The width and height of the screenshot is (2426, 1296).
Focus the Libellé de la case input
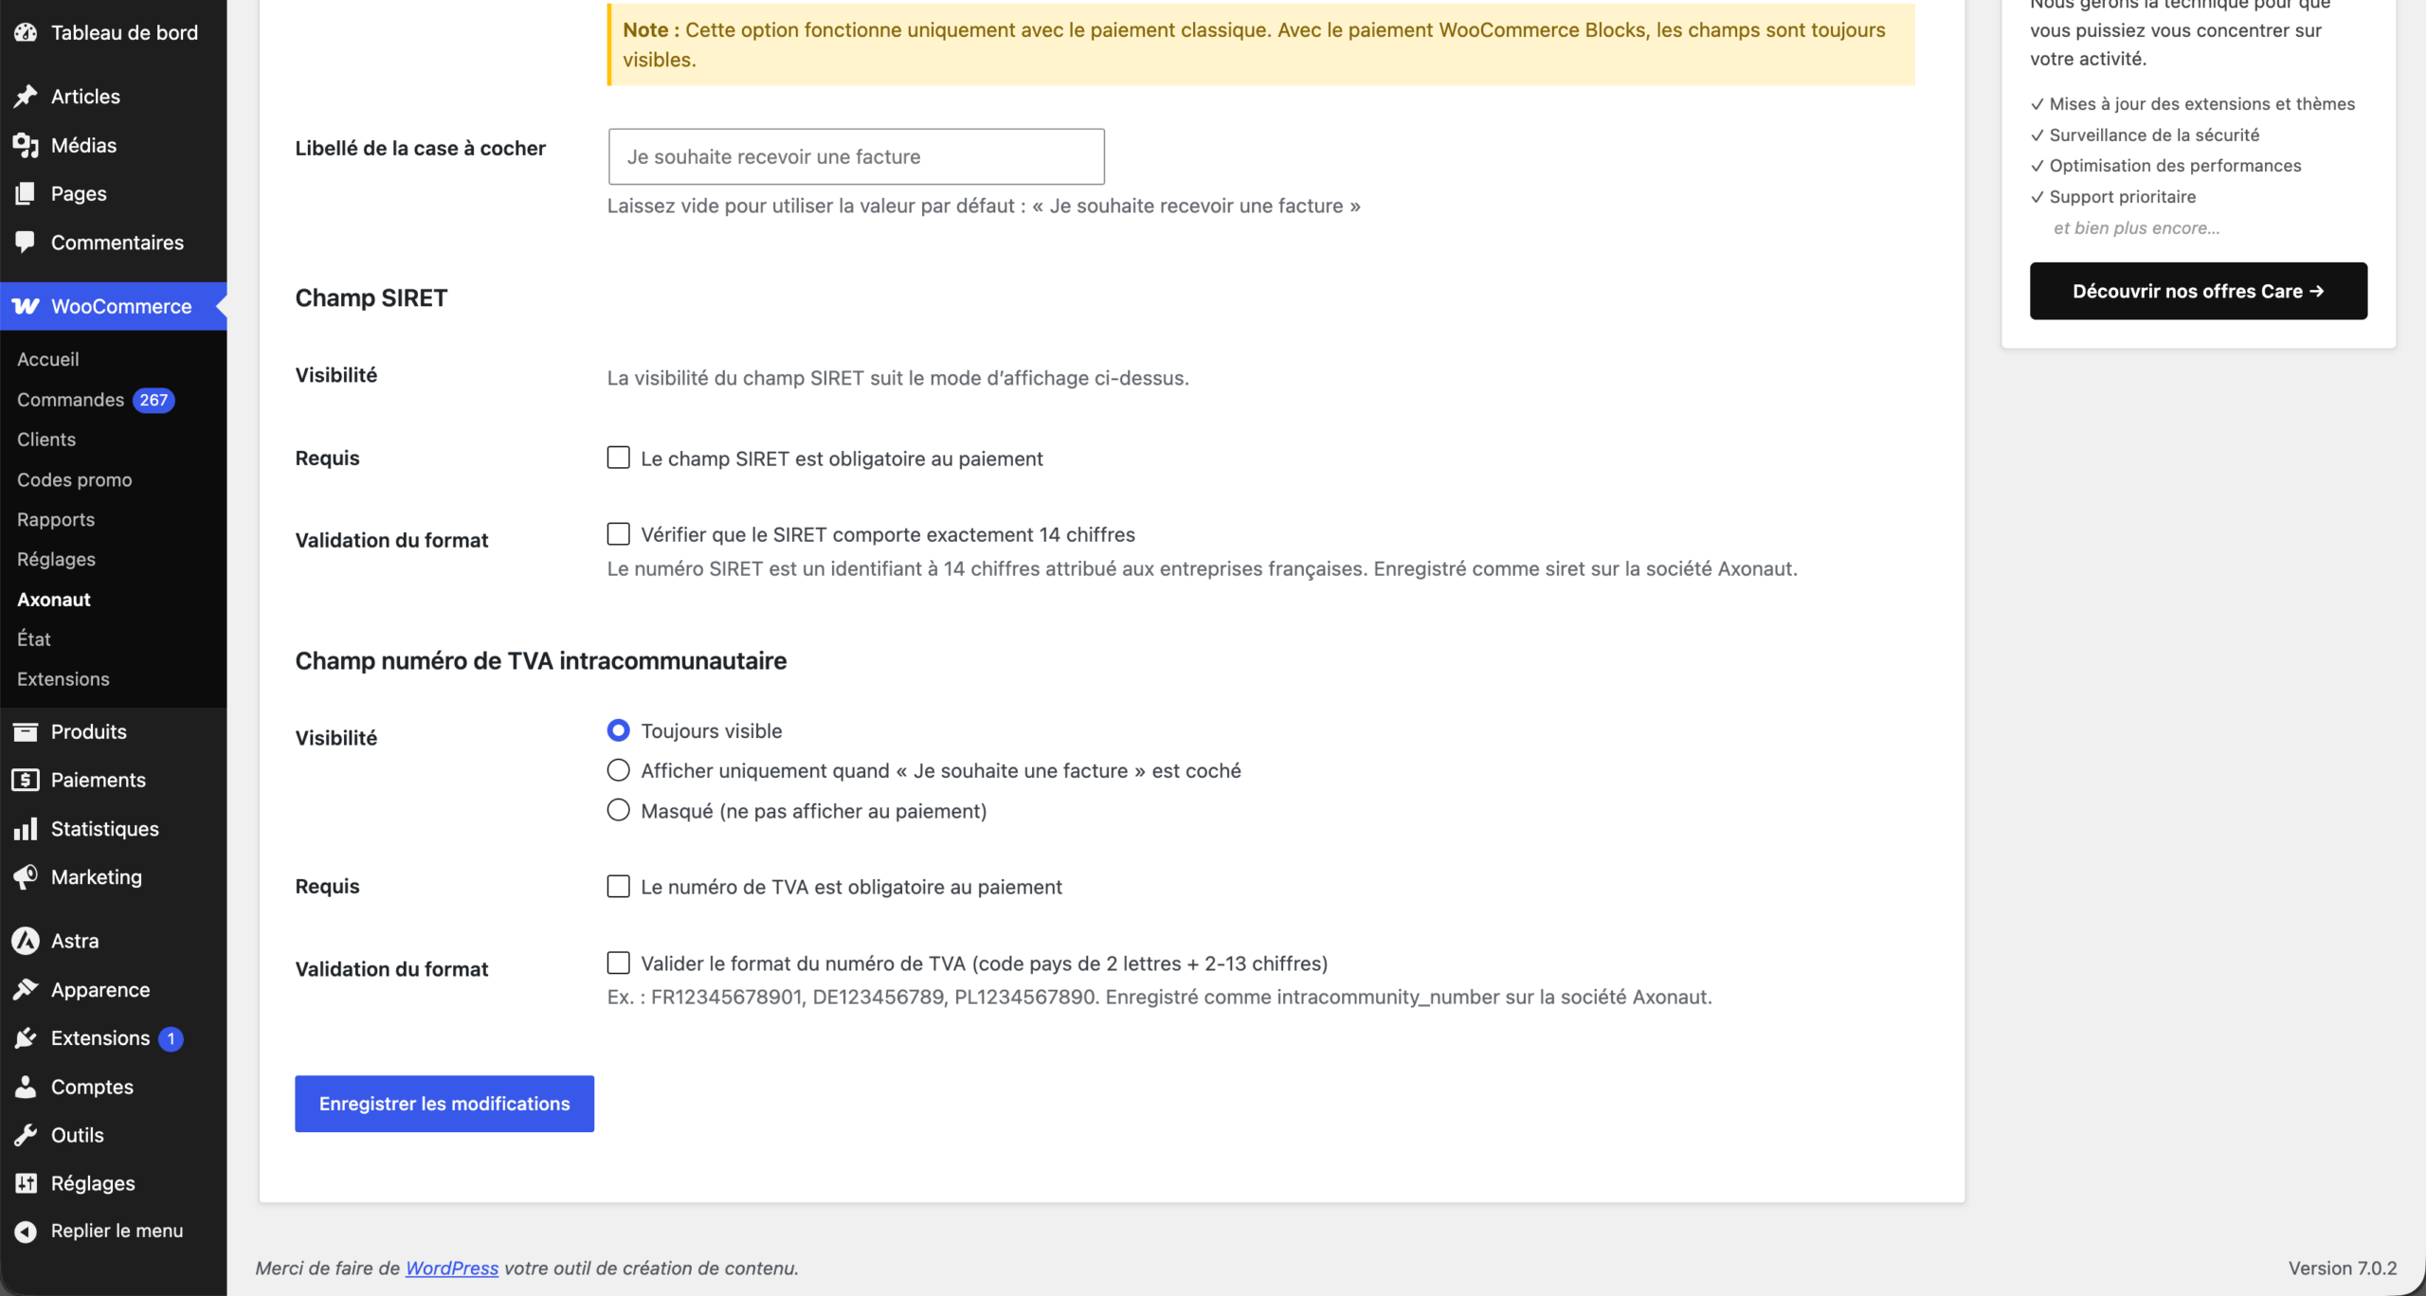(x=857, y=156)
